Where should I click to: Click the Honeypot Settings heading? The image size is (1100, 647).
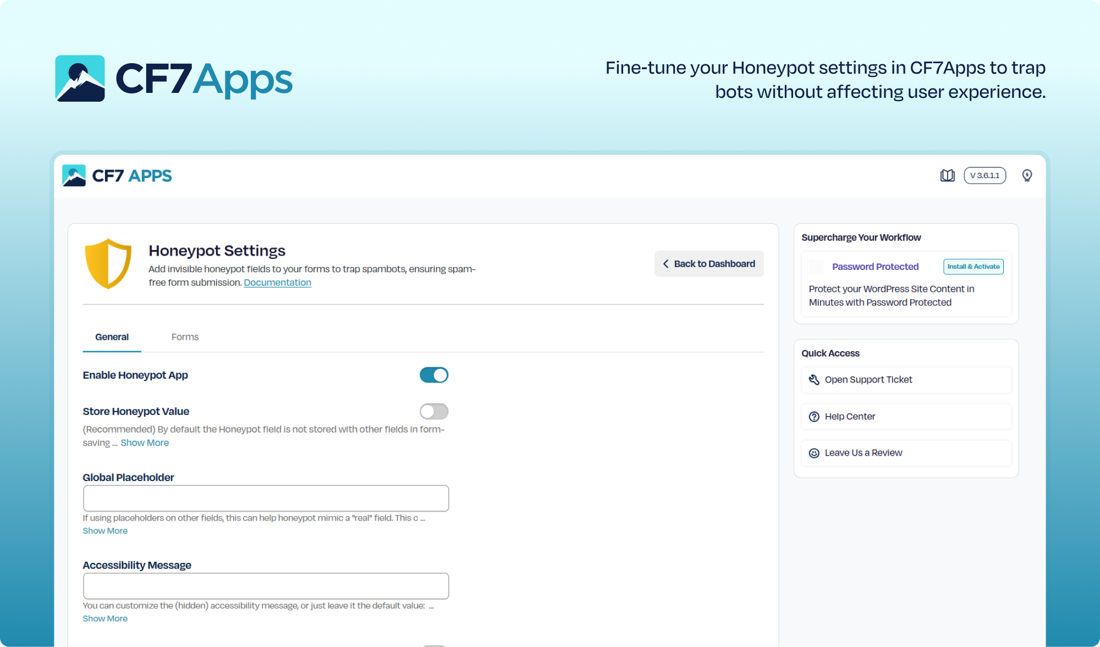[217, 251]
